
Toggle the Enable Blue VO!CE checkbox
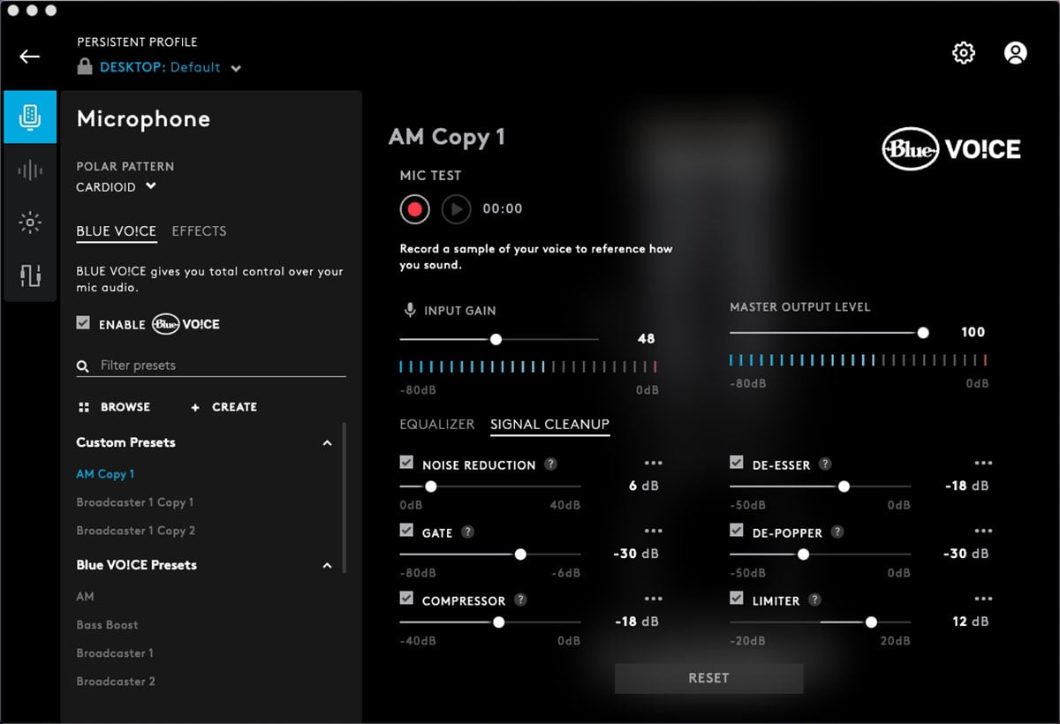coord(83,324)
